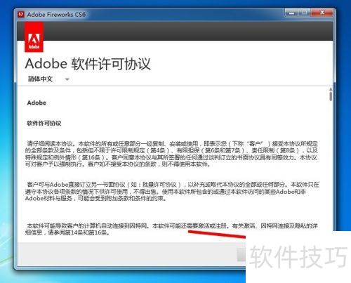Click the Adobe 软件许可协议 heading
Viewport: 351px width, 283px height.
point(88,64)
